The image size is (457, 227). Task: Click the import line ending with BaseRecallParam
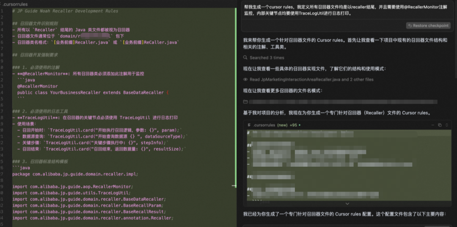(88, 205)
